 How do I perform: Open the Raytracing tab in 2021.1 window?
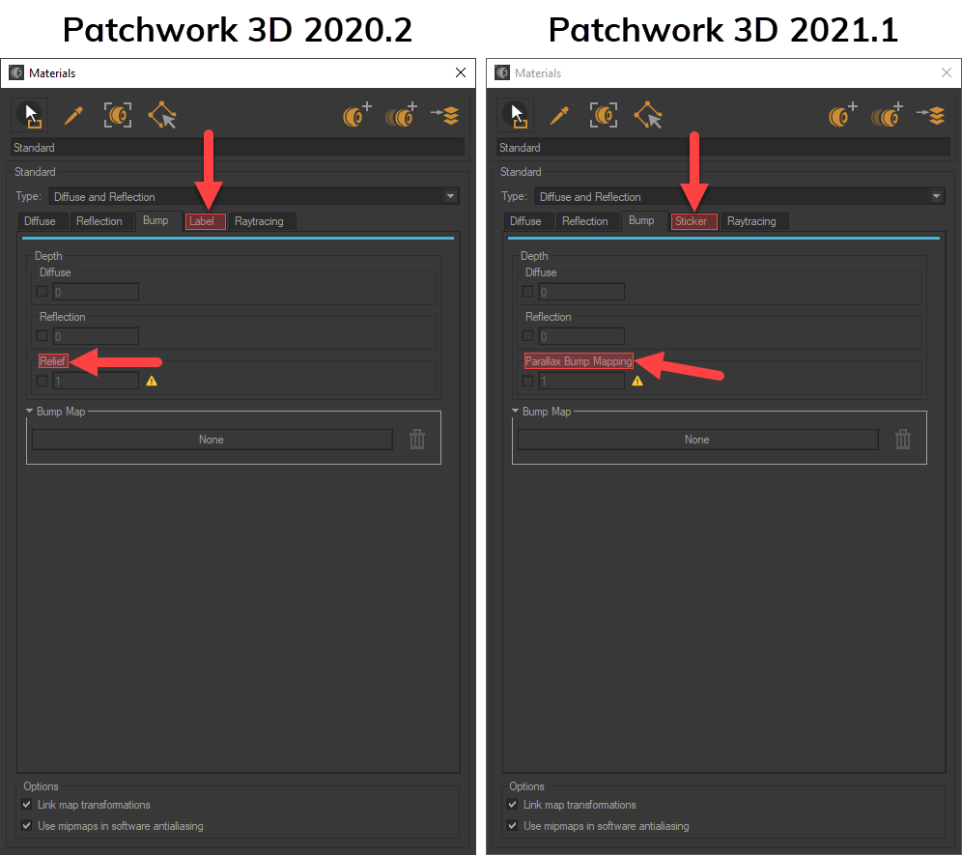pos(754,221)
